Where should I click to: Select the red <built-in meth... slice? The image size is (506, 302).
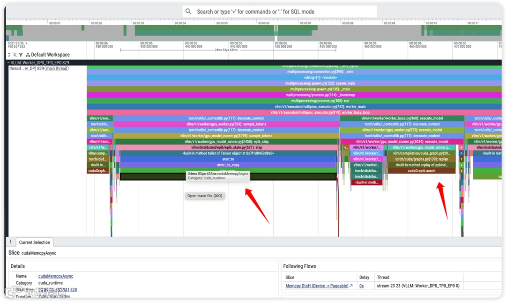coord(366,183)
